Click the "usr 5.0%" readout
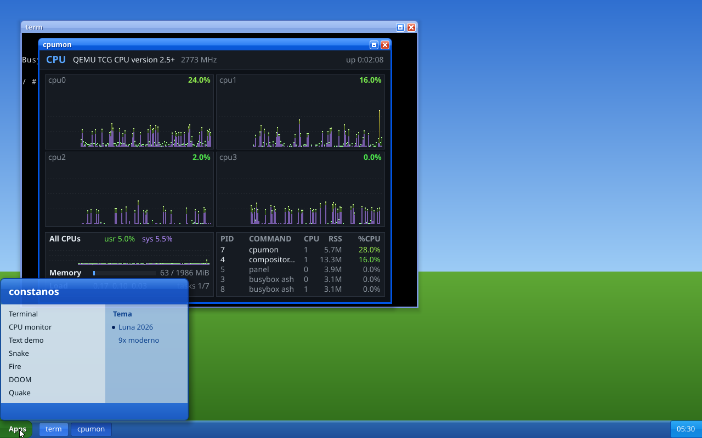 pos(120,239)
